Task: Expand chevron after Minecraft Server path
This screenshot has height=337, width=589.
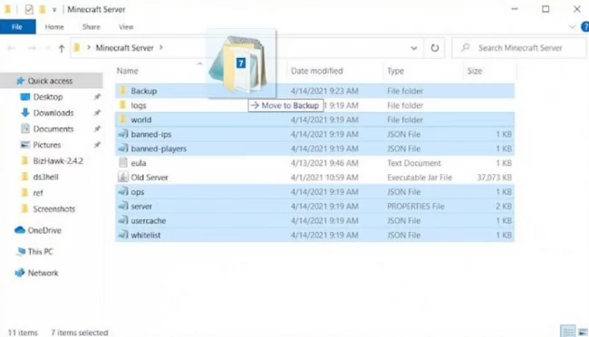Action: click(x=161, y=48)
